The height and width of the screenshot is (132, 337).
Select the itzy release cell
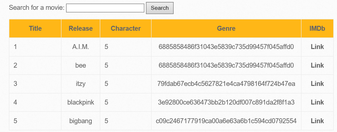[x=81, y=84]
